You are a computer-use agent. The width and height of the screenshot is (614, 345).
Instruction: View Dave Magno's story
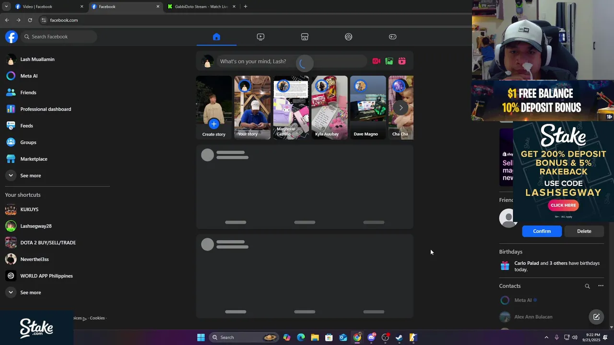coord(368,107)
